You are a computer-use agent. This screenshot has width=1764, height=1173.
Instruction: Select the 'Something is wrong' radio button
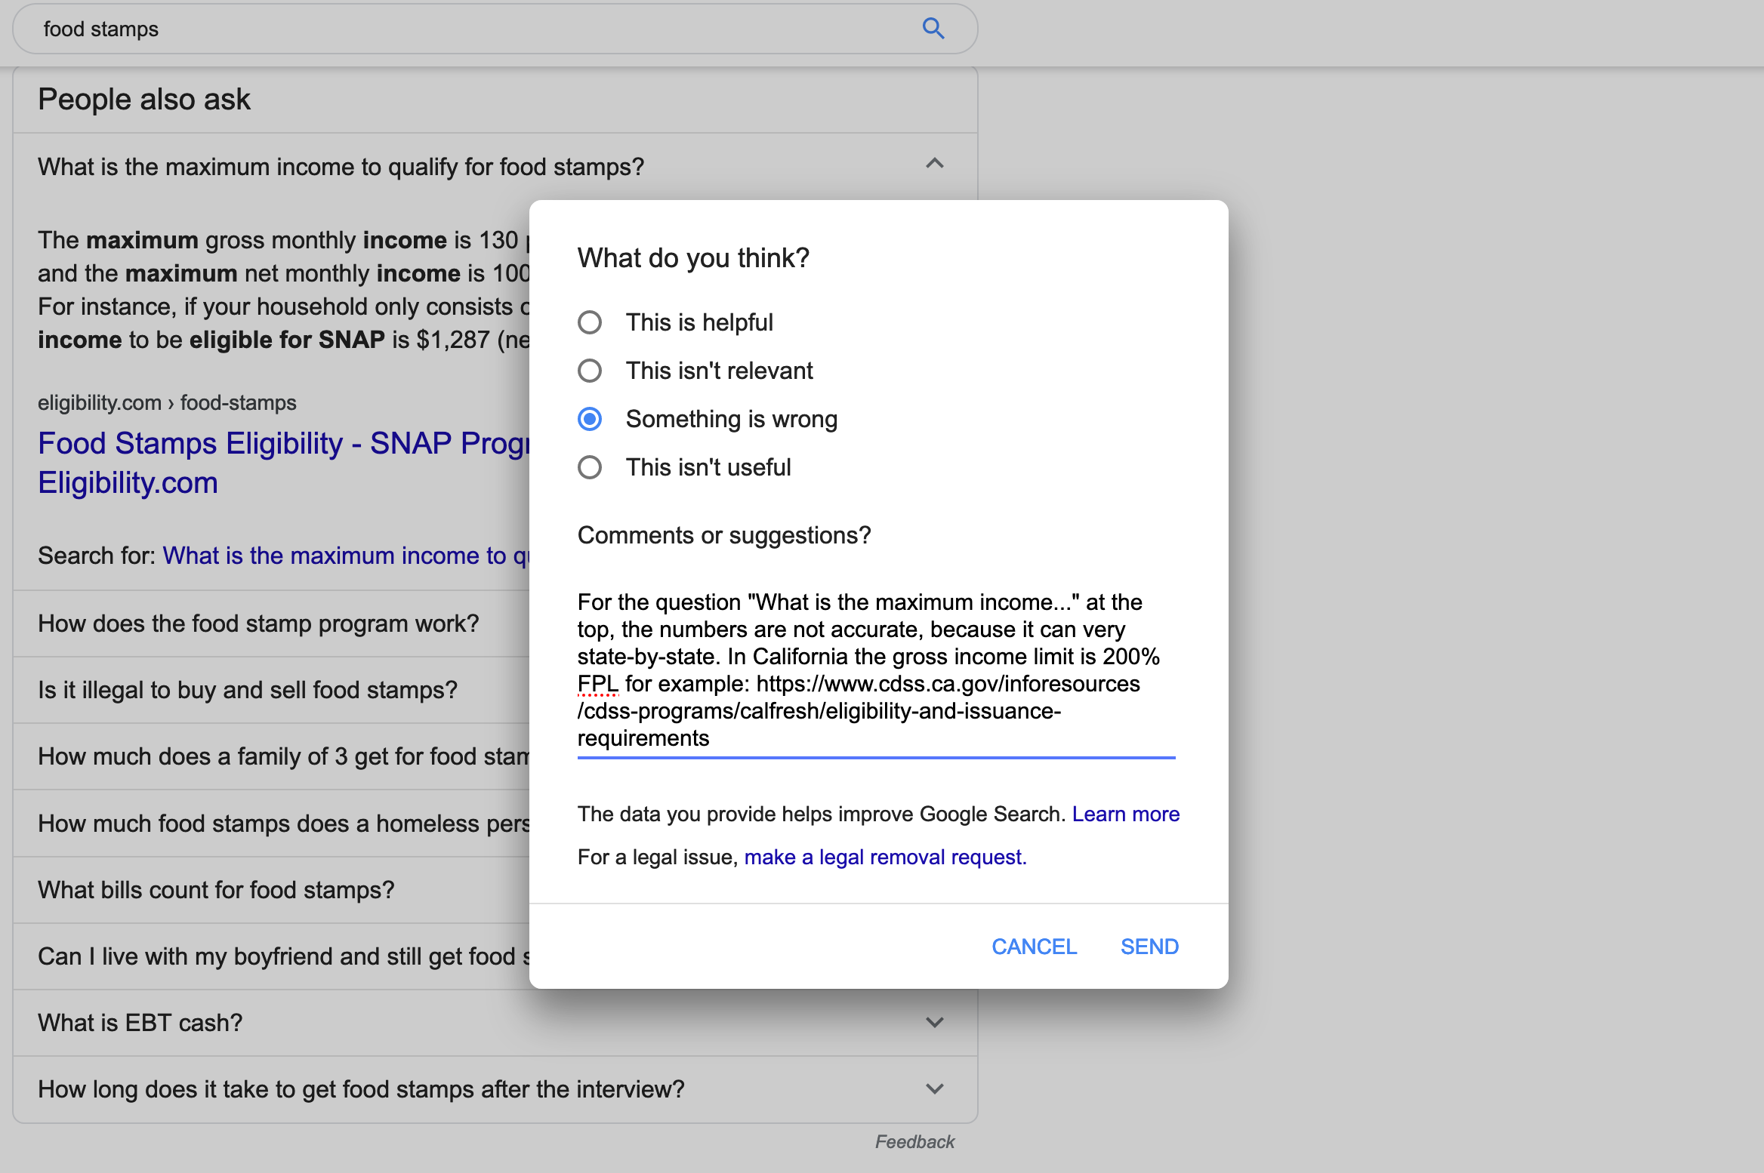click(x=590, y=419)
